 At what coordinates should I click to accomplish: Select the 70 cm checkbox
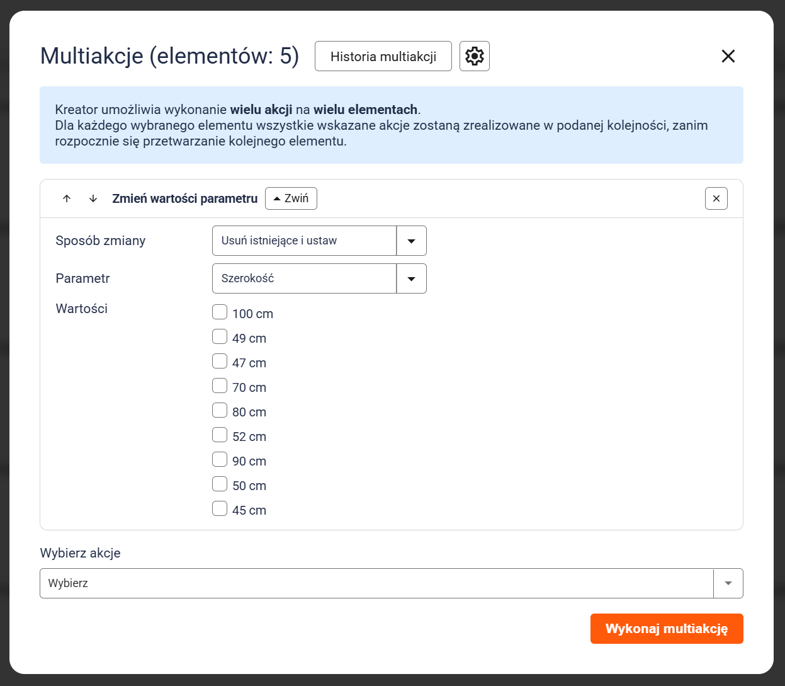click(x=220, y=386)
